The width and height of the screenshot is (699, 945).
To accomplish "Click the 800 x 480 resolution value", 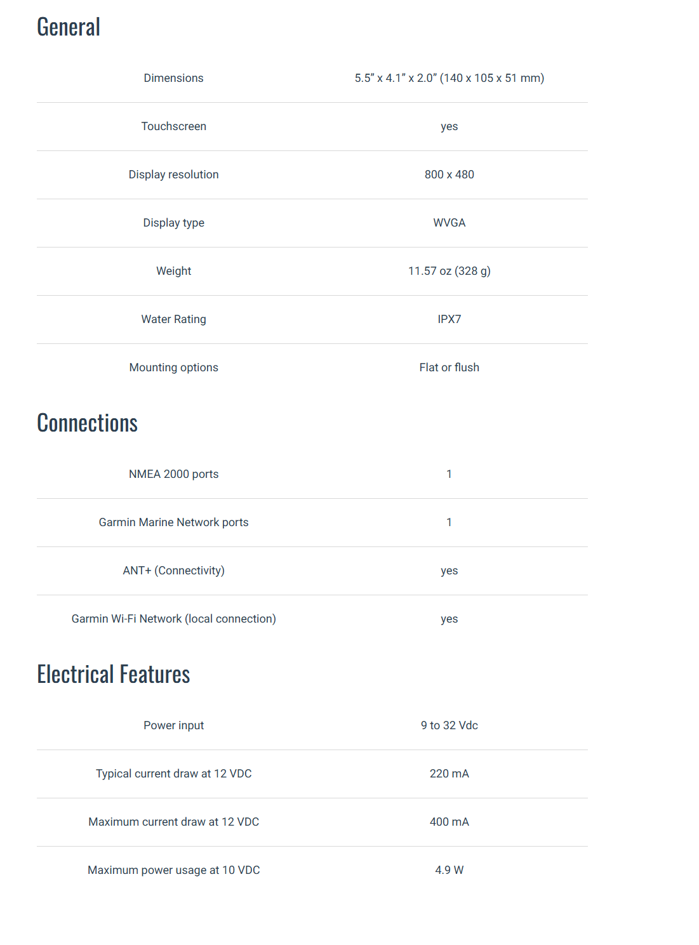I will click(449, 175).
